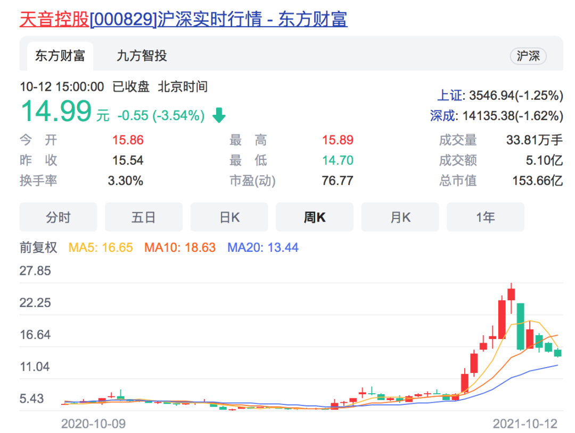
Task: Click the 沪深 market button
Action: pyautogui.click(x=528, y=56)
